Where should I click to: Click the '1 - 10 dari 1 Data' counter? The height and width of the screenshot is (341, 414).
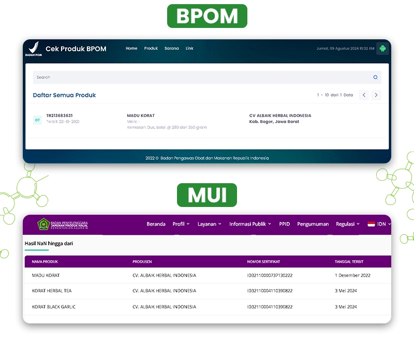coord(335,95)
